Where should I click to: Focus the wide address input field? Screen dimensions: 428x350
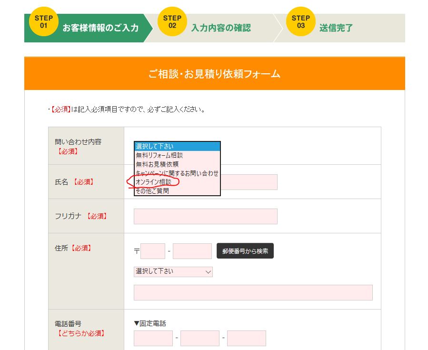(x=253, y=293)
